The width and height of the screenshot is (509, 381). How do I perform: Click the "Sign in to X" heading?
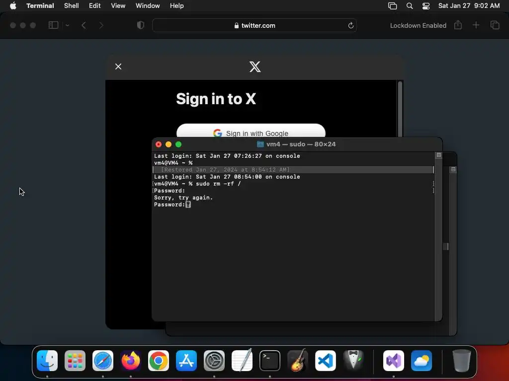216,99
